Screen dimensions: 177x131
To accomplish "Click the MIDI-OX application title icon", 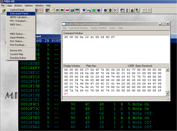I will [2, 2].
